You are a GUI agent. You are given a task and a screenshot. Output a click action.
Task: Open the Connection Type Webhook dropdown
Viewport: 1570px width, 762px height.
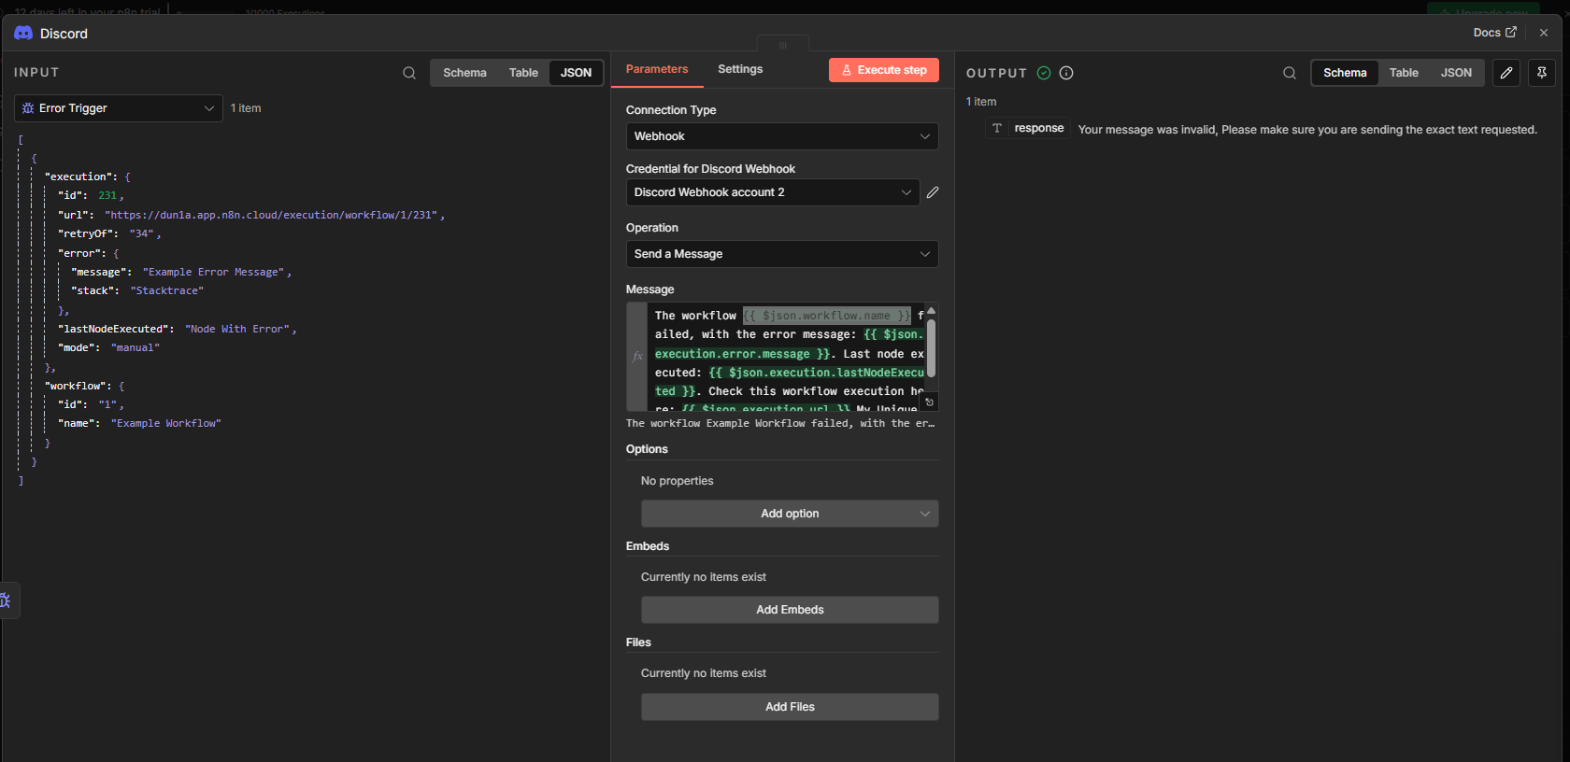click(781, 136)
